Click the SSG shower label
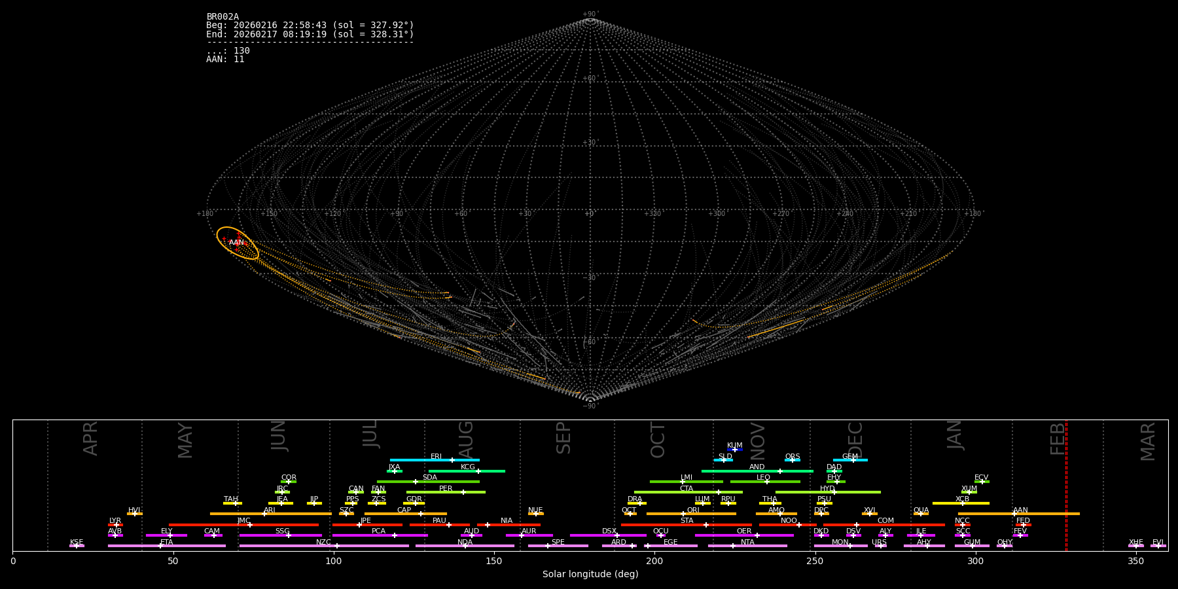Screen dimensions: 1178x589 click(x=282, y=531)
